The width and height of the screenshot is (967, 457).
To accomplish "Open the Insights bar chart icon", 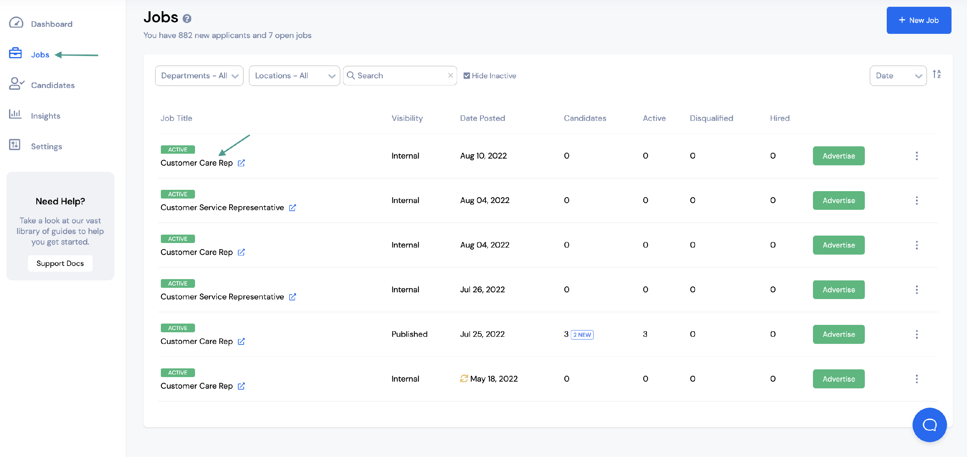I will pos(15,114).
